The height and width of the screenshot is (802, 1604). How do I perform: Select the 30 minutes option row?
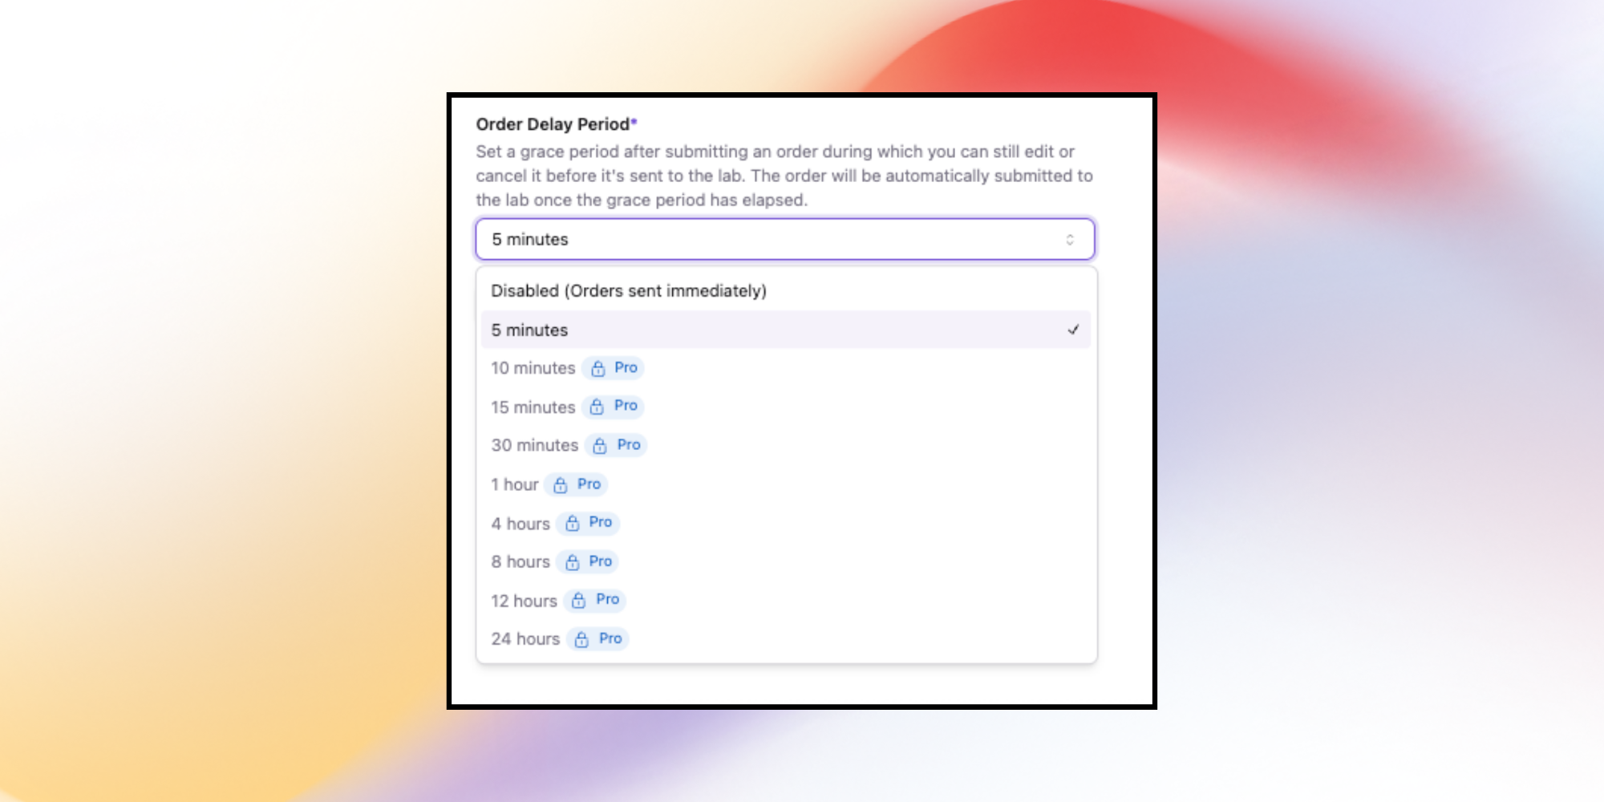coord(534,445)
